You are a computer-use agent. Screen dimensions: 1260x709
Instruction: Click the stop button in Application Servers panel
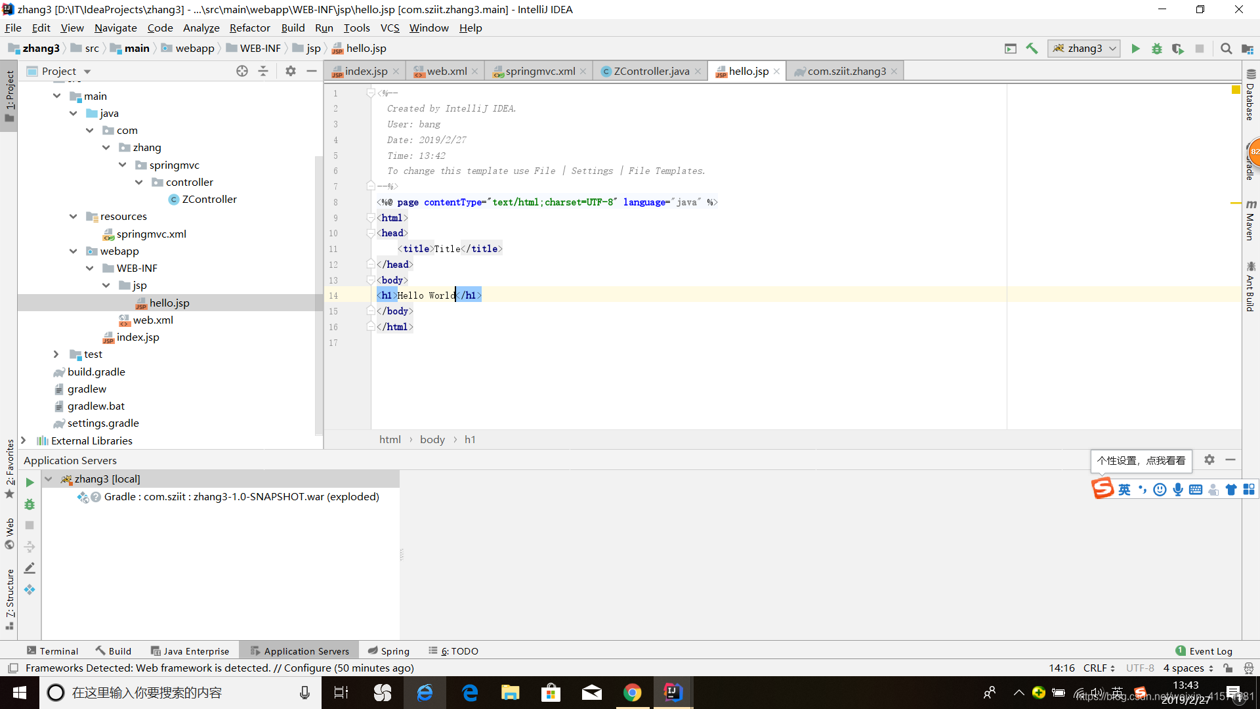(30, 525)
